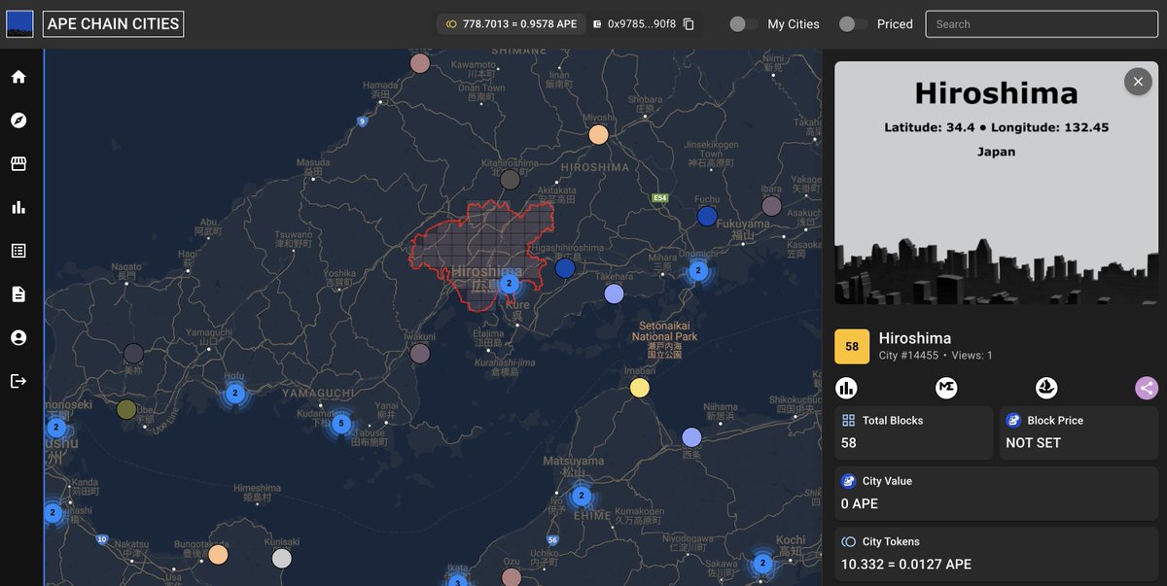Select the peach city marker near Miyoshi

click(599, 135)
